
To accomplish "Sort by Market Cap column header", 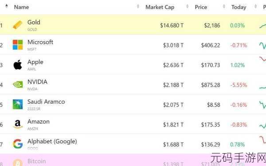I will click(x=160, y=7).
